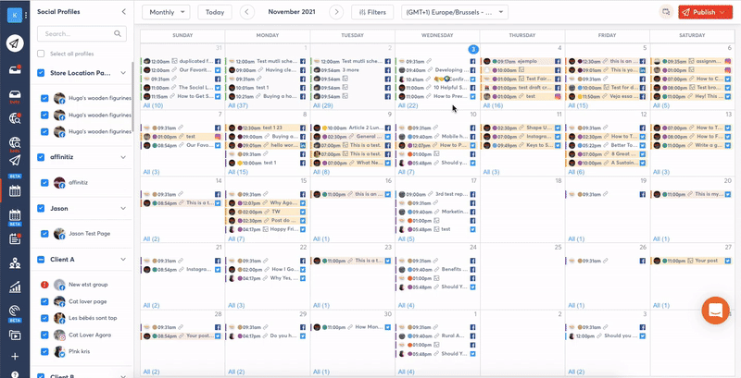The height and width of the screenshot is (378, 741).
Task: Click the red warning icon next to New etst group
Action: click(44, 285)
